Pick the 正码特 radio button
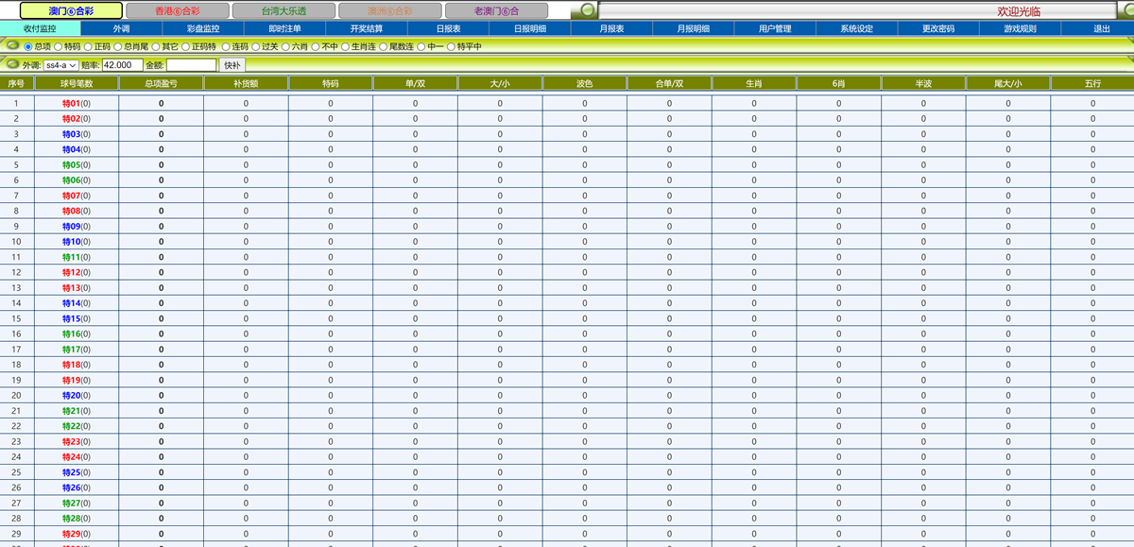The width and height of the screenshot is (1134, 547). pos(186,45)
